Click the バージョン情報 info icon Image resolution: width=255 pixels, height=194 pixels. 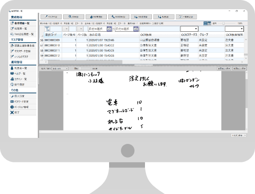click(x=12, y=107)
